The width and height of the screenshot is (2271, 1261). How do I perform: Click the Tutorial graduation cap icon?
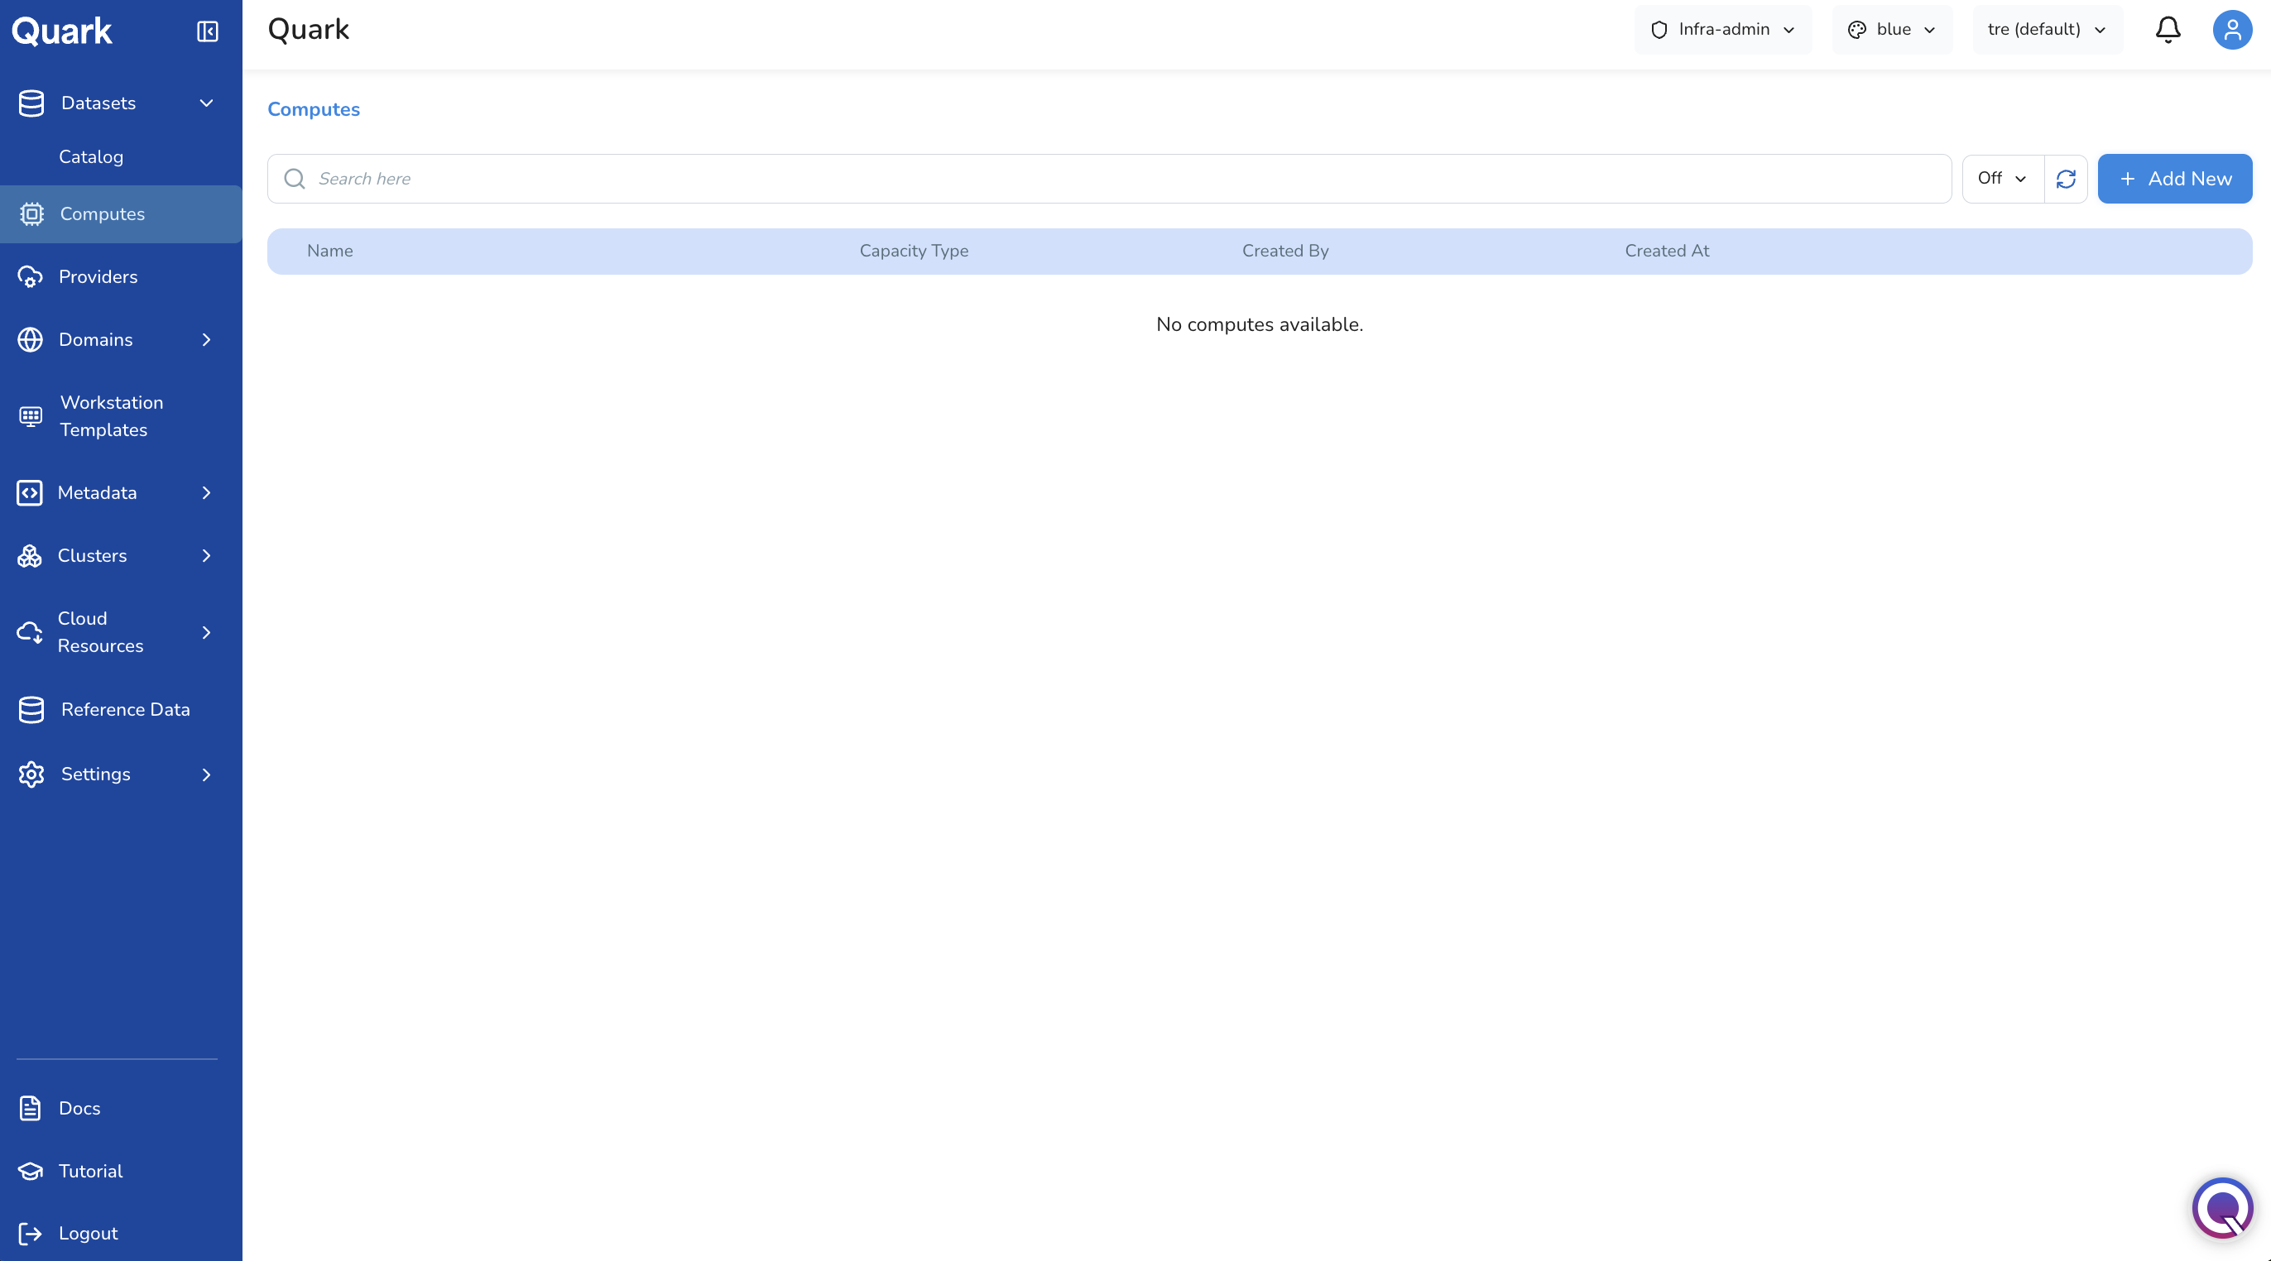coord(30,1171)
